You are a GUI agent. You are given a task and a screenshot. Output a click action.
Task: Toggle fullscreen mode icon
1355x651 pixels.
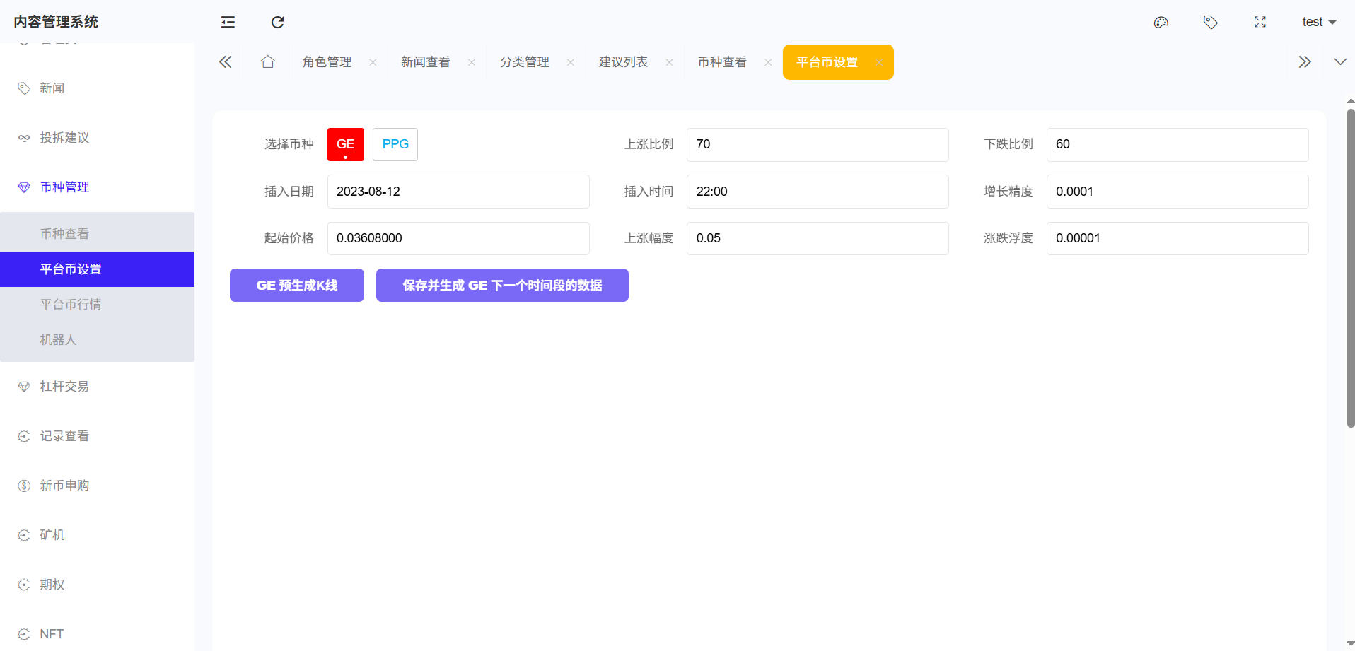(1260, 23)
